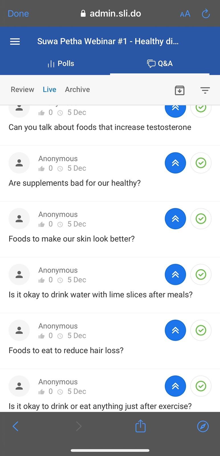Viewport: 220px width, 456px height.
Task: Open the hamburger navigation menu
Action: 15,42
